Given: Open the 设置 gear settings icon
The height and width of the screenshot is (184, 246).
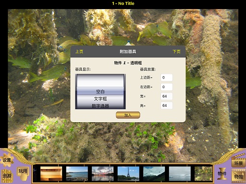Looking at the screenshot, I should [7, 160].
